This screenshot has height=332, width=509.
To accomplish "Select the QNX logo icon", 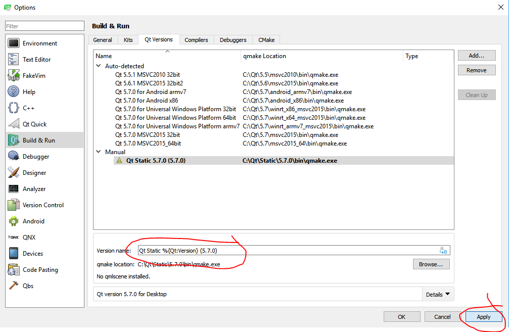I will (x=13, y=237).
